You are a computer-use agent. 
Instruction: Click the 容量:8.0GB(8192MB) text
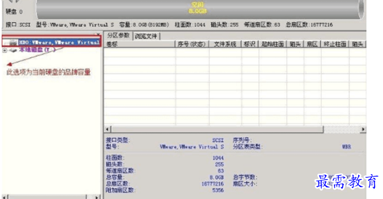144,25
